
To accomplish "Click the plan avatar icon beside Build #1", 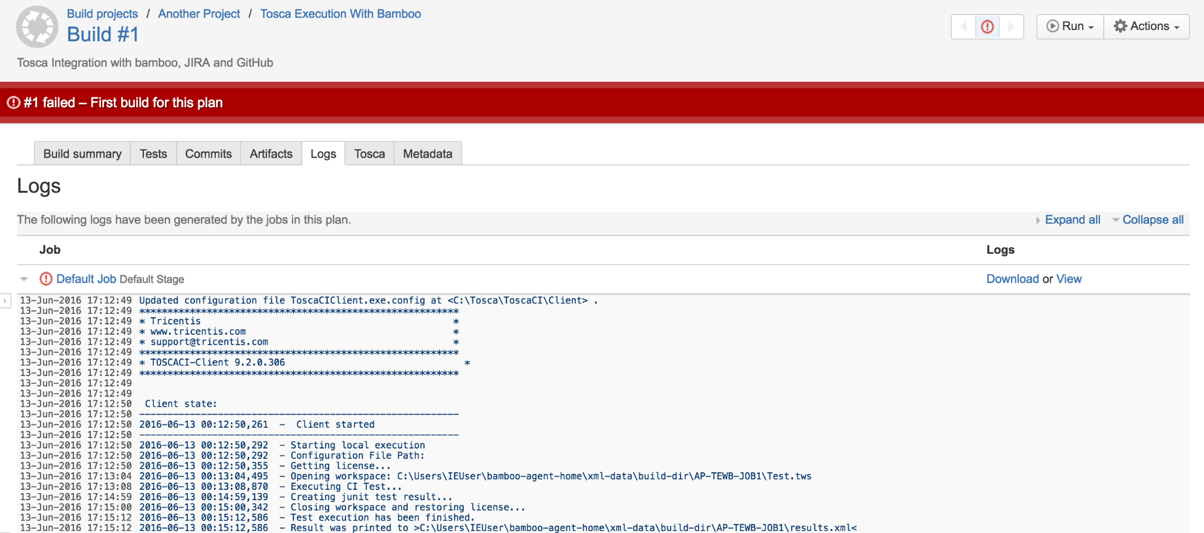I will [37, 27].
